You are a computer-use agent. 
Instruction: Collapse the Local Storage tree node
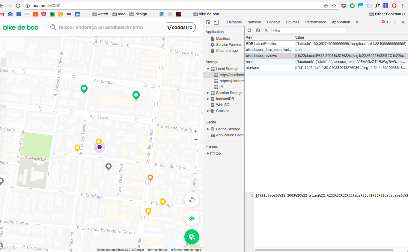pyautogui.click(x=208, y=69)
